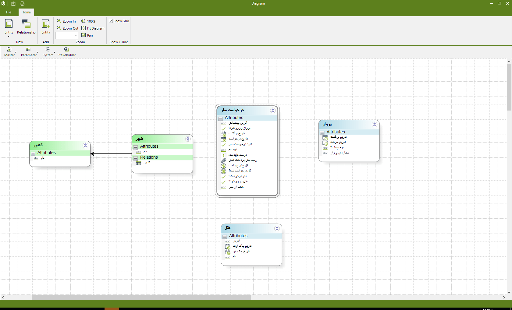Click the Stakeholder icon
512x310 pixels.
point(66,49)
